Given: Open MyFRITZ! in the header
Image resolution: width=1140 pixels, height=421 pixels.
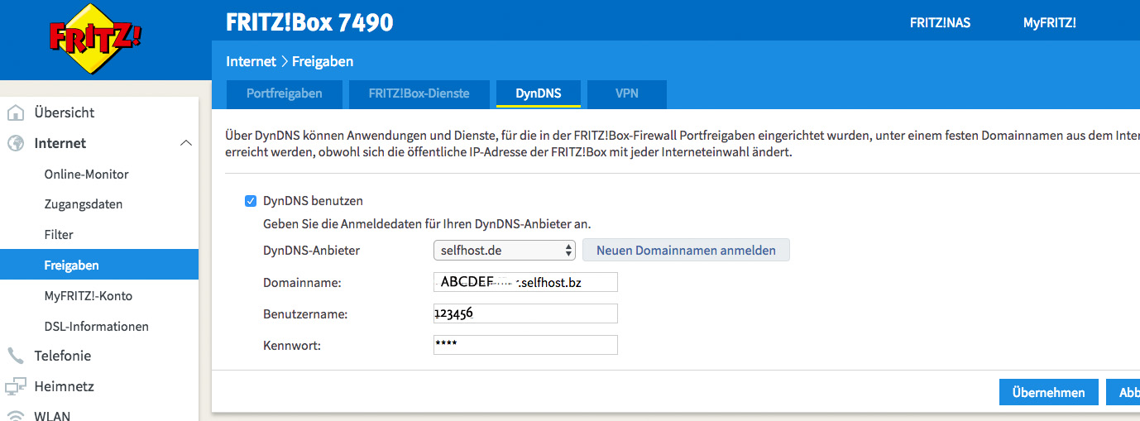Looking at the screenshot, I should point(1050,23).
